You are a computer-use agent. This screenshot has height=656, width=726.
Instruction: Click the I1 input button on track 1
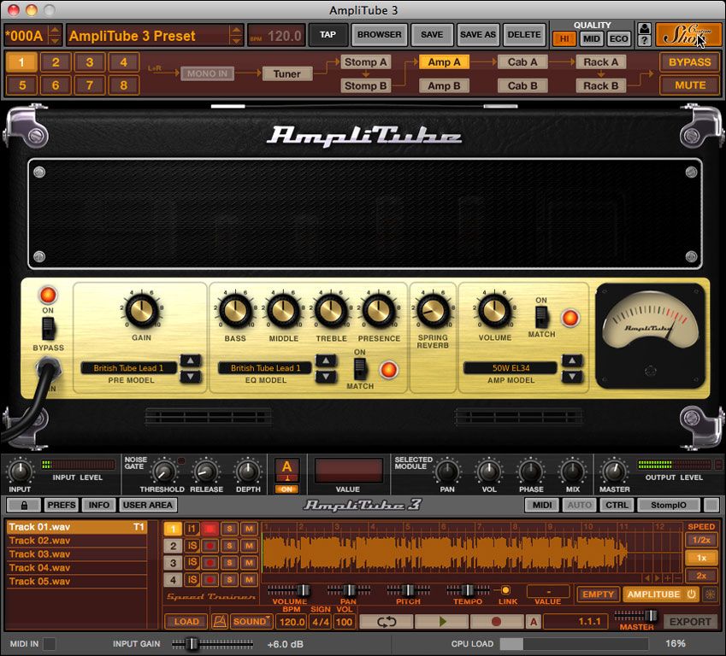[x=192, y=529]
